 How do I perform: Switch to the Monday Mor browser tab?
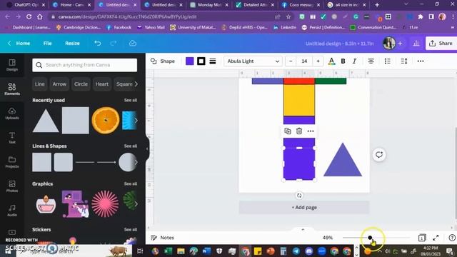[x=209, y=5]
